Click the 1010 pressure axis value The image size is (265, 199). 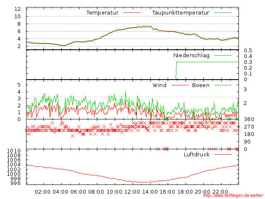[14, 151]
